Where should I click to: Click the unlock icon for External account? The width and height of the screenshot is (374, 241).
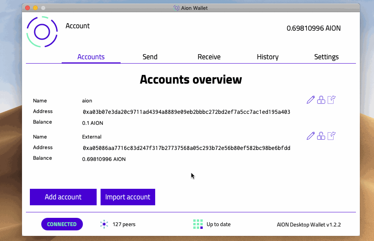coord(321,136)
